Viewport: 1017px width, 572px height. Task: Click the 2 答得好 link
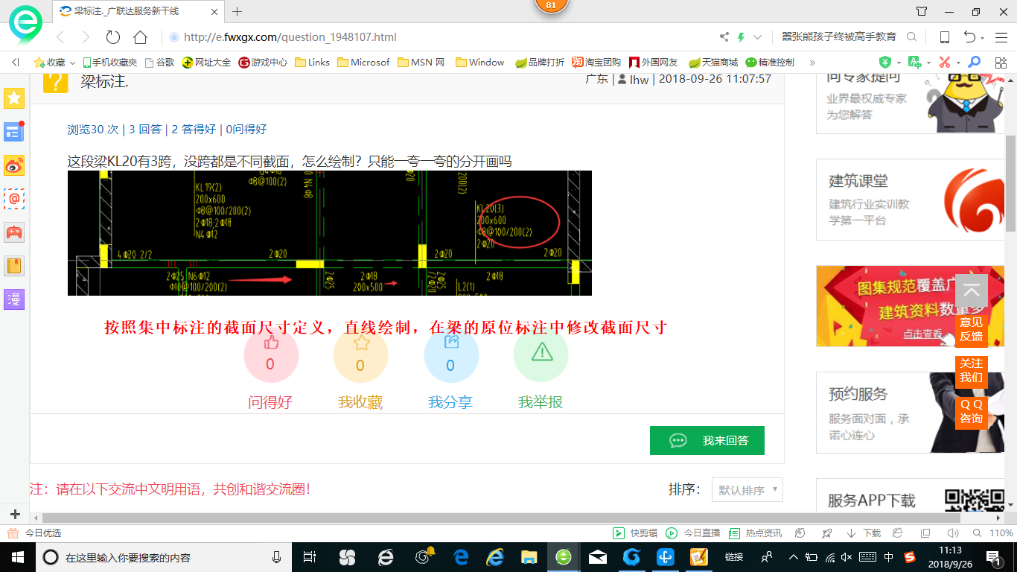click(194, 129)
